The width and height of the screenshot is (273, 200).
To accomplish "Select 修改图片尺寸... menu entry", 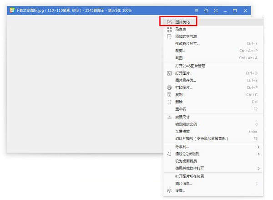I will (213, 44).
